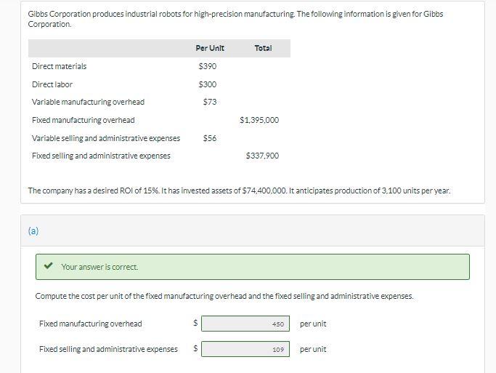Image resolution: width=496 pixels, height=373 pixels.
Task: Click the 'per unit' label beside 450
Action: 313,324
